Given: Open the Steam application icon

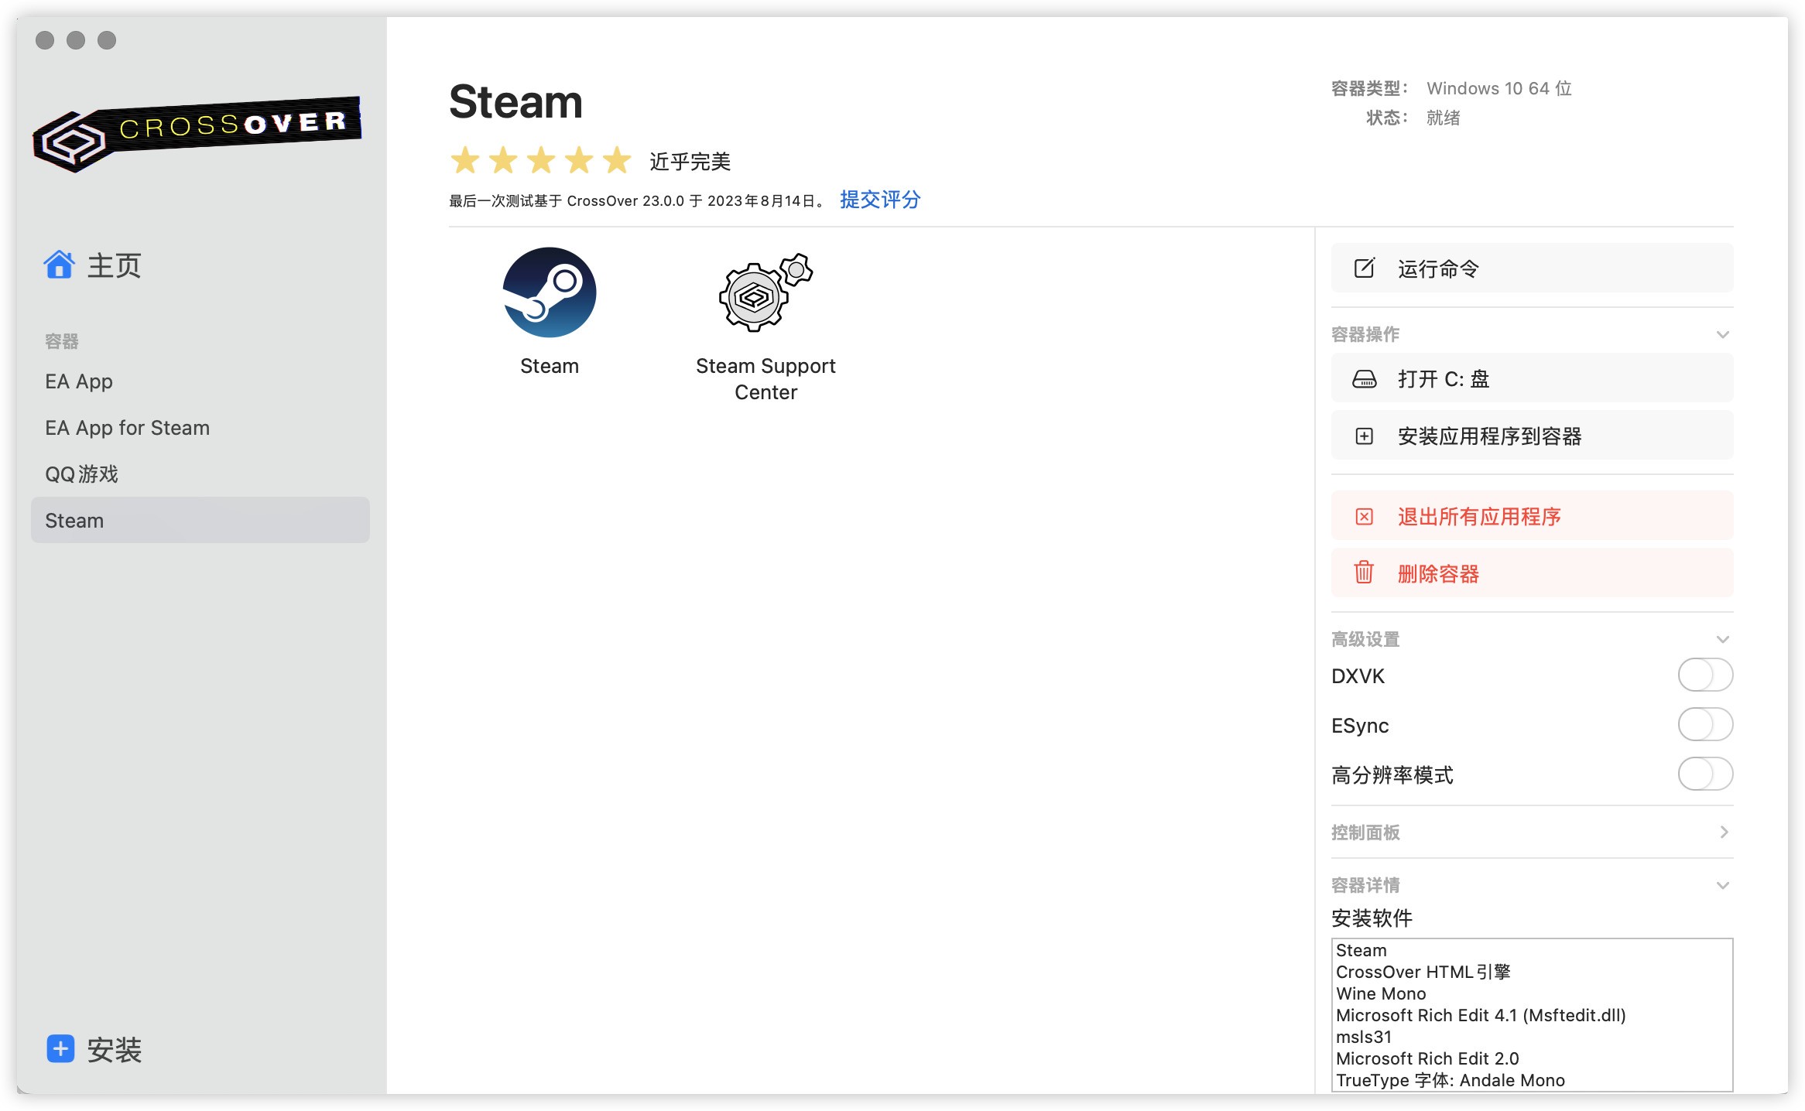Looking at the screenshot, I should coord(549,292).
